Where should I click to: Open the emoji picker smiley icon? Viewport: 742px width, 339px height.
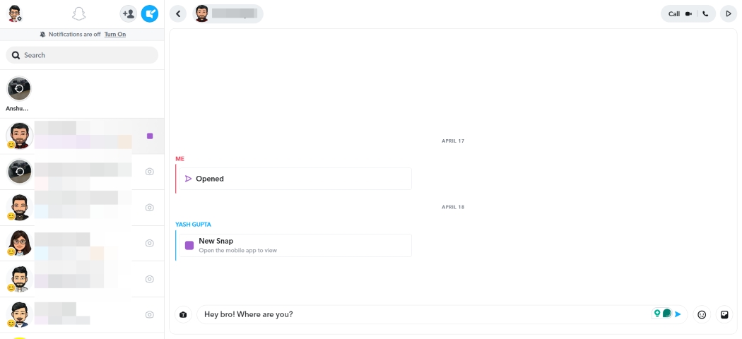click(702, 314)
